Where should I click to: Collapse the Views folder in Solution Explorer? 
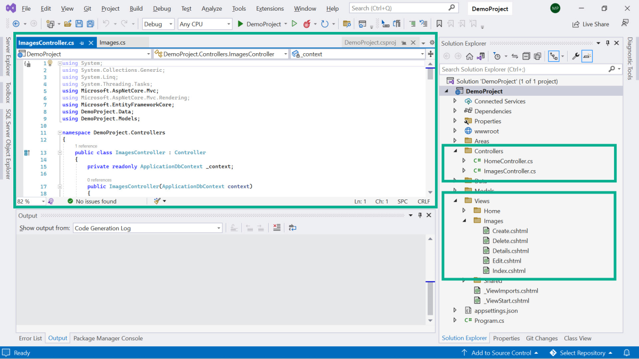(x=455, y=201)
